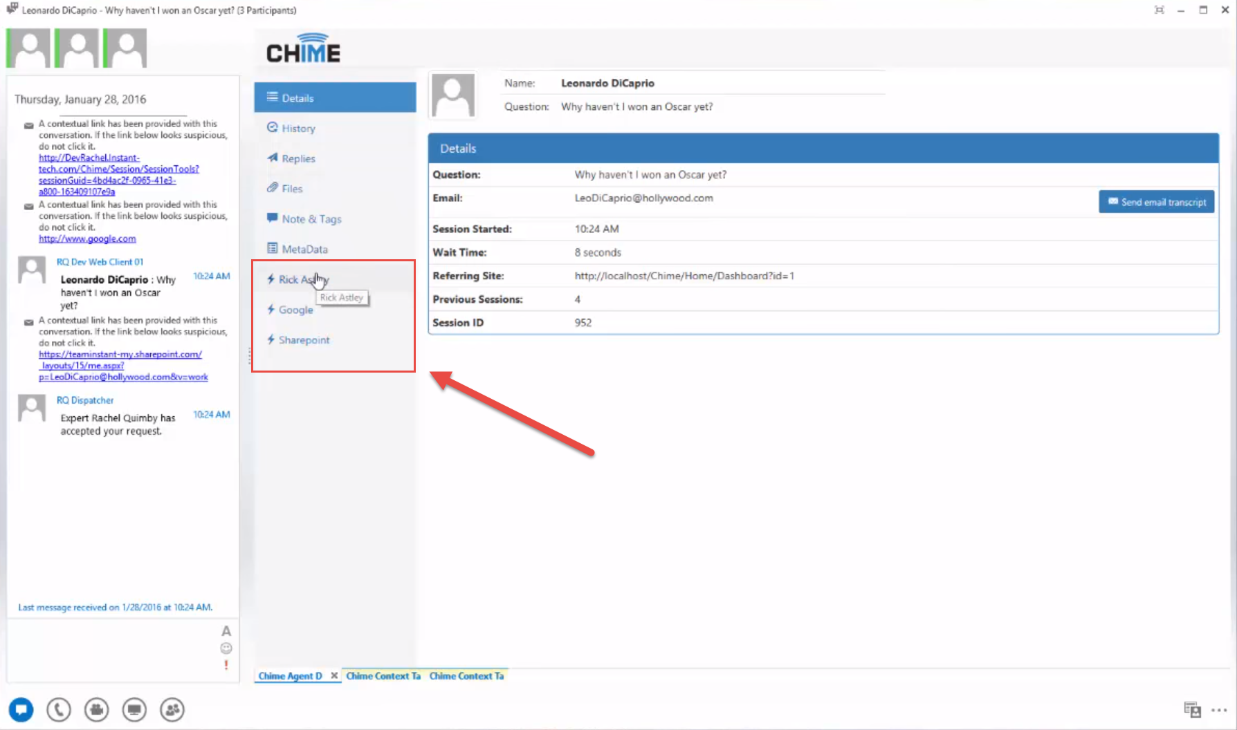
Task: Click the RQ Dev Web Client 01 name
Action: point(100,262)
